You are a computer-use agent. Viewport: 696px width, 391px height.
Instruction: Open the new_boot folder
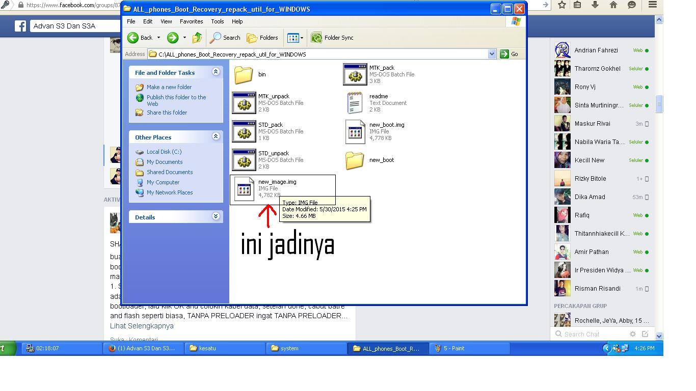(x=355, y=159)
